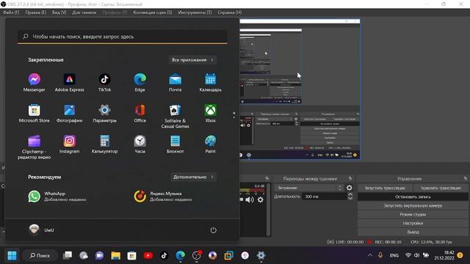Open the Вид menu in OBS
The width and height of the screenshot is (470, 264).
point(59,12)
